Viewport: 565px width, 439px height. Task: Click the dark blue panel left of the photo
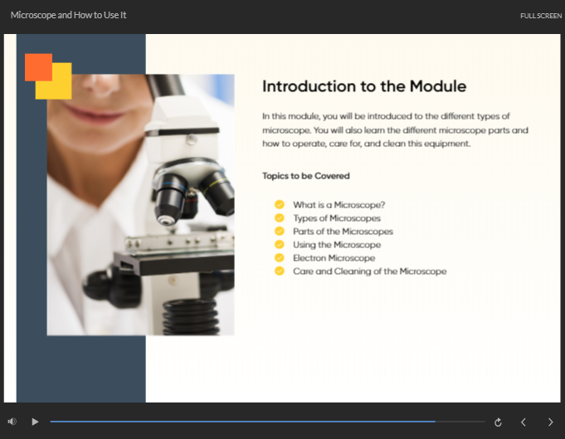click(x=31, y=249)
